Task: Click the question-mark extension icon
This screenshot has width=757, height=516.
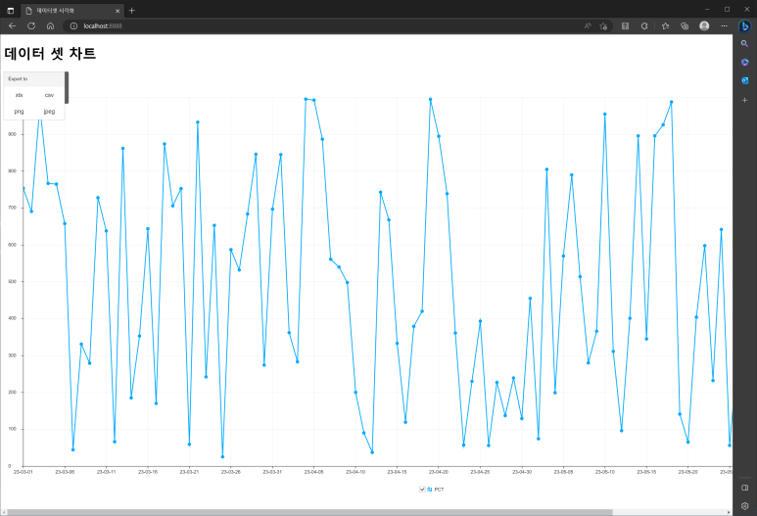Action: click(625, 26)
